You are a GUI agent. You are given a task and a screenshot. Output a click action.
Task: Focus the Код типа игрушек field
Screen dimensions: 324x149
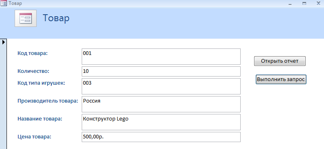tap(161, 86)
